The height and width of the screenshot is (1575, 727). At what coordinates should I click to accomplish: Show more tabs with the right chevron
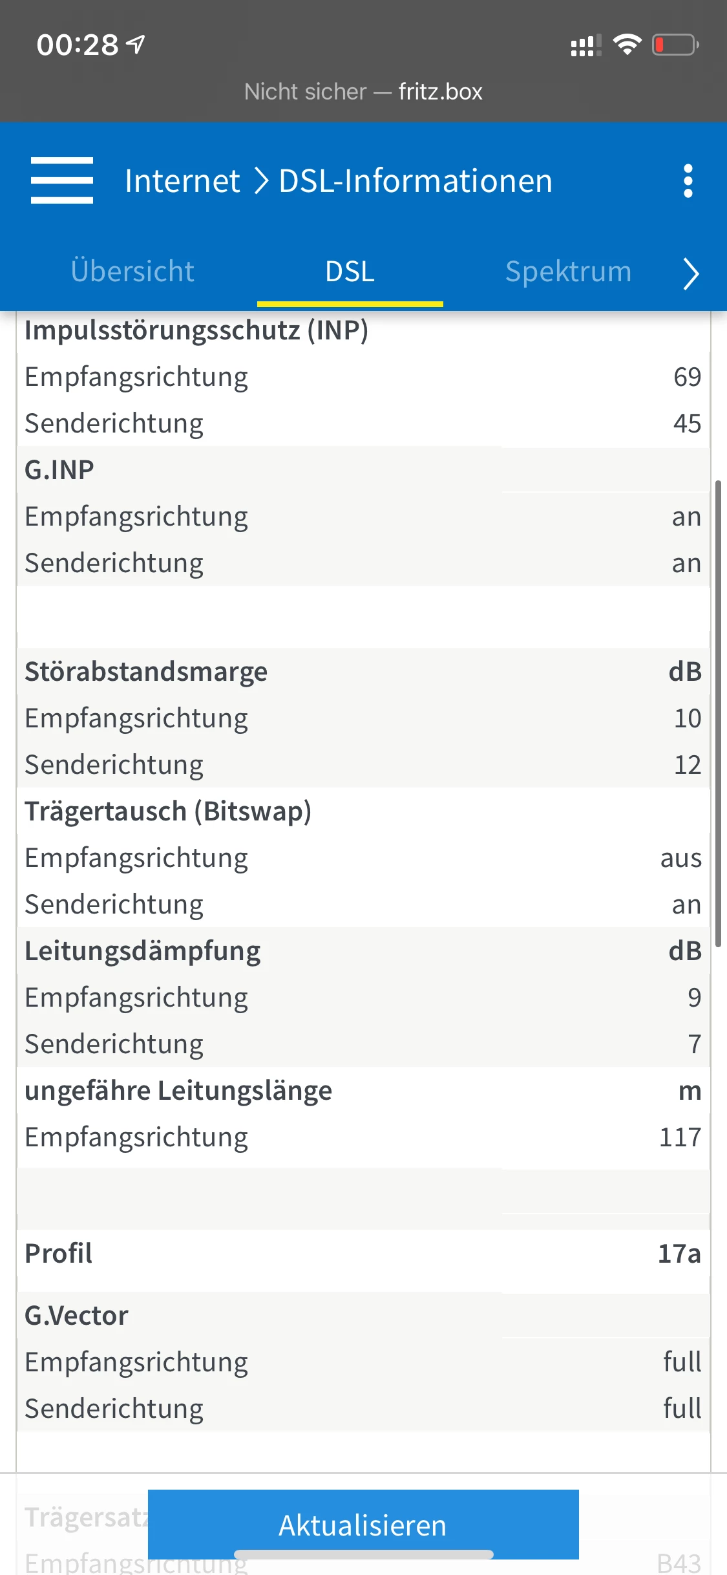click(691, 273)
